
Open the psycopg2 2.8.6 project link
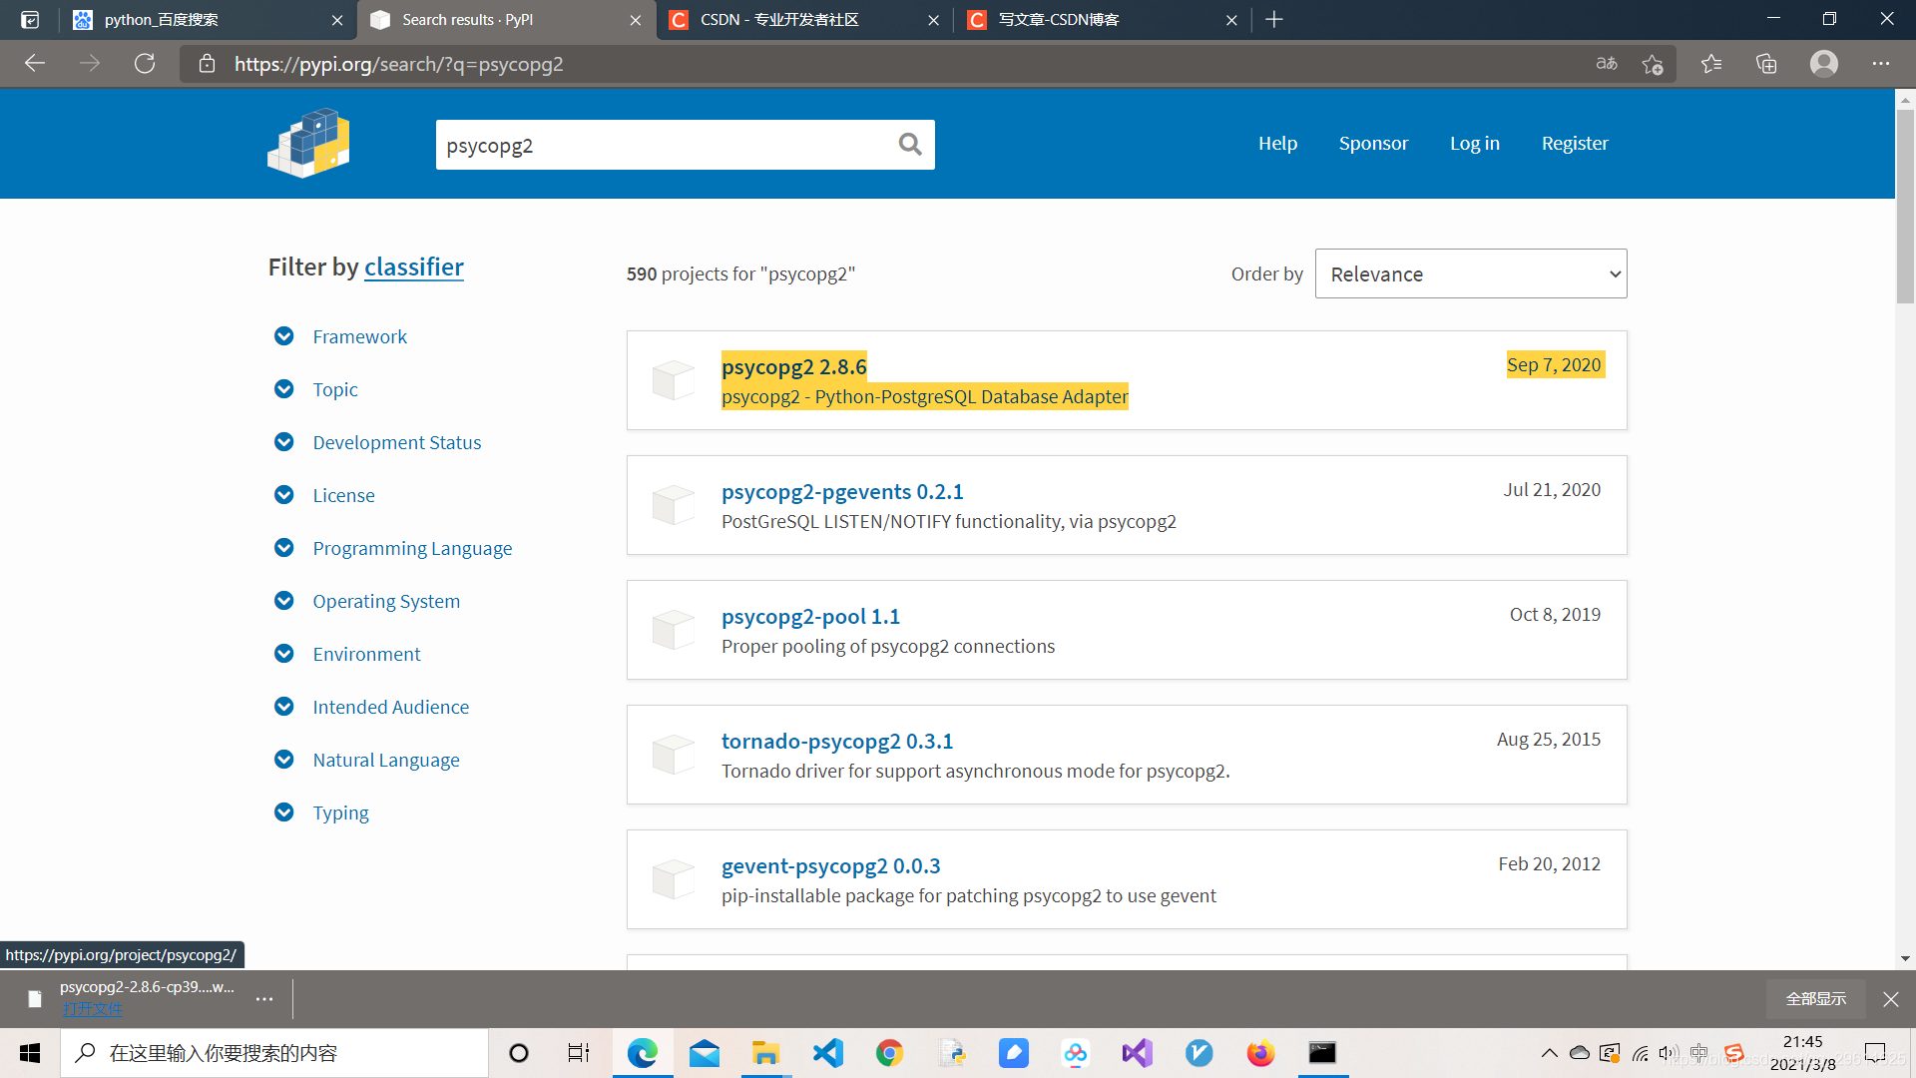793,366
